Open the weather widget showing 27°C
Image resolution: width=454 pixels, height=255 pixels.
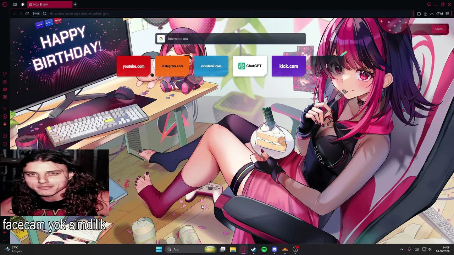point(13,249)
